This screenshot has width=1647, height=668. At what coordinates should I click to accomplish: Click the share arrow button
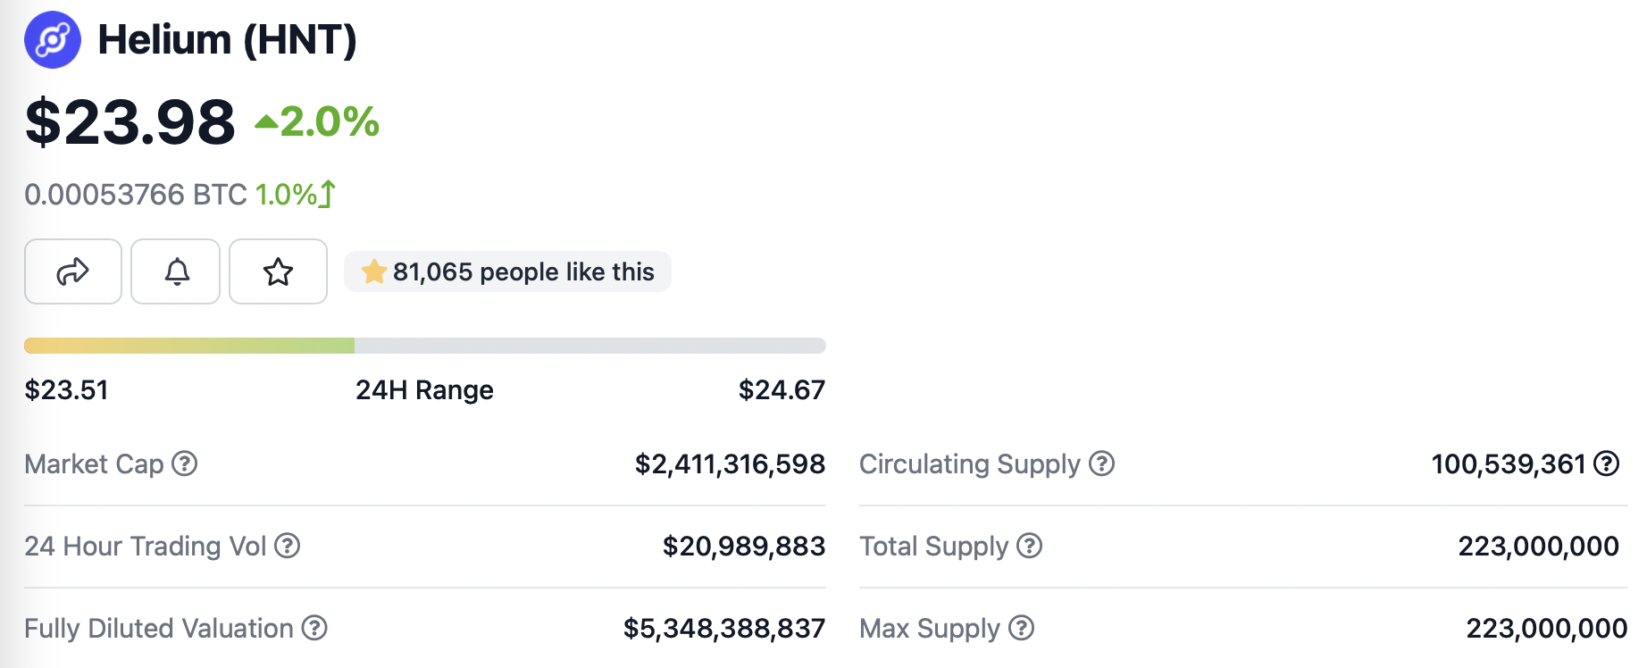(73, 271)
